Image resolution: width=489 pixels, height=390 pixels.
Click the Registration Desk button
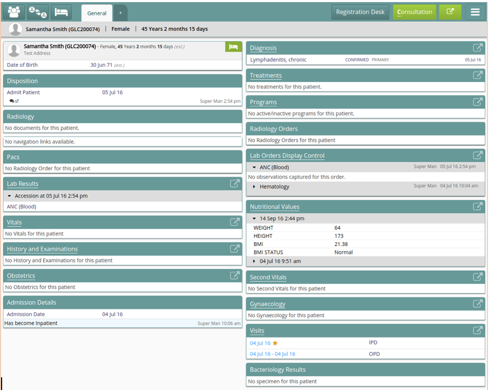click(360, 12)
